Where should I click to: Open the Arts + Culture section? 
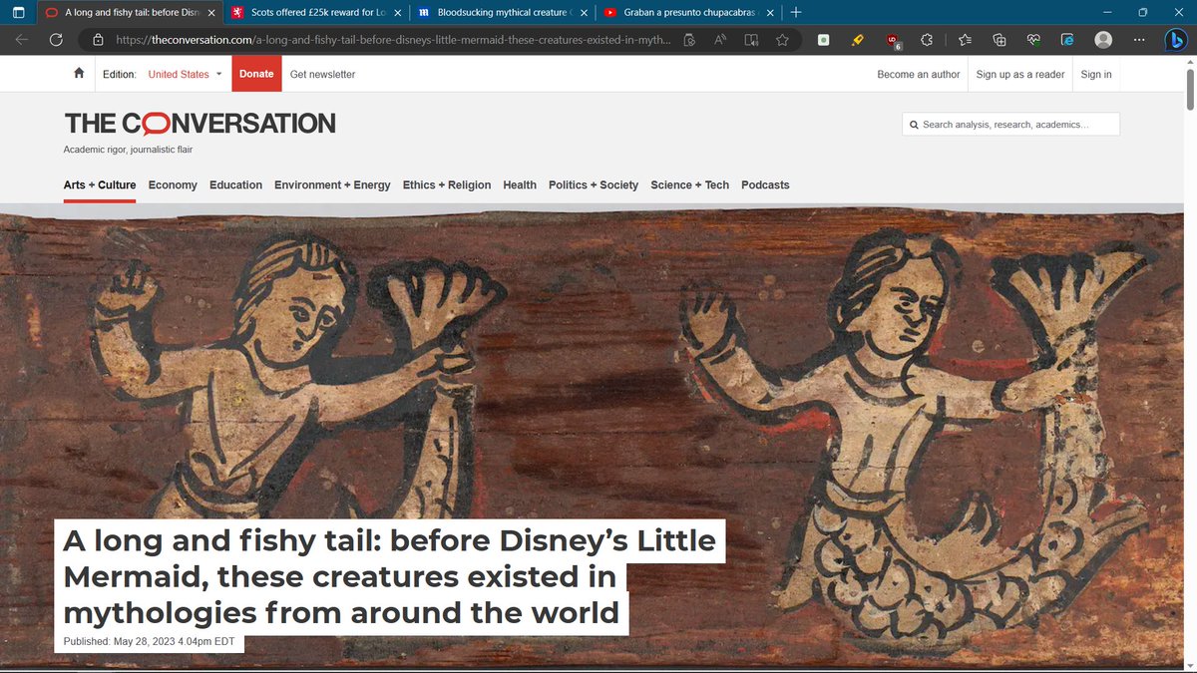pyautogui.click(x=100, y=184)
